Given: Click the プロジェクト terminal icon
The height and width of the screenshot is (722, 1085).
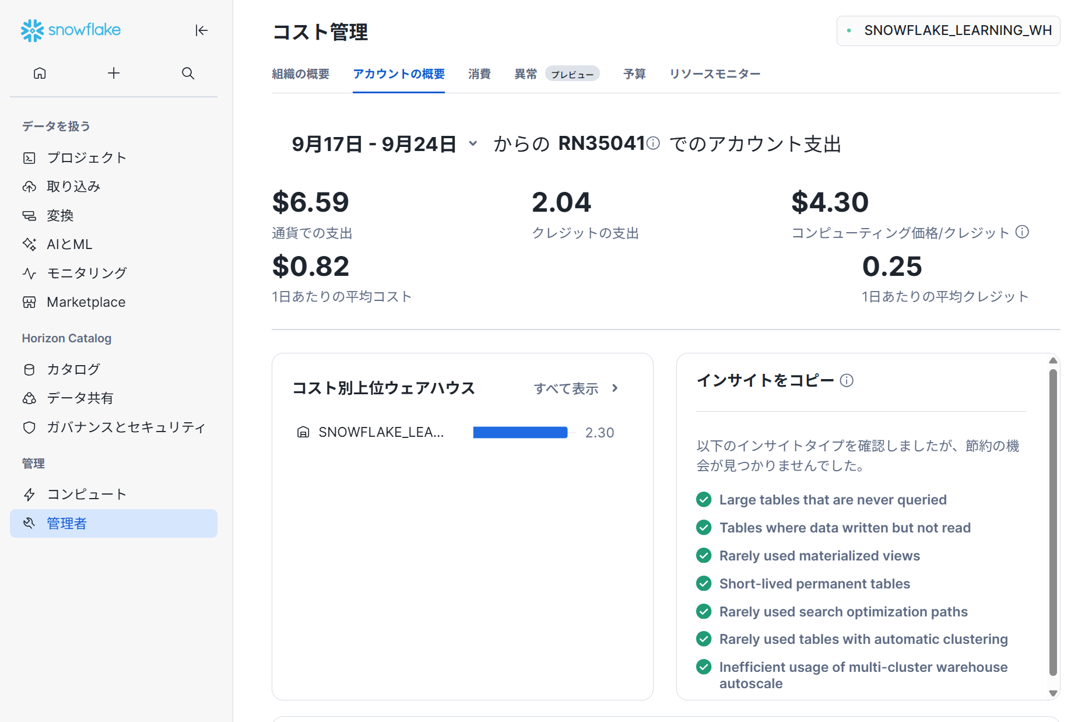Looking at the screenshot, I should coord(29,158).
